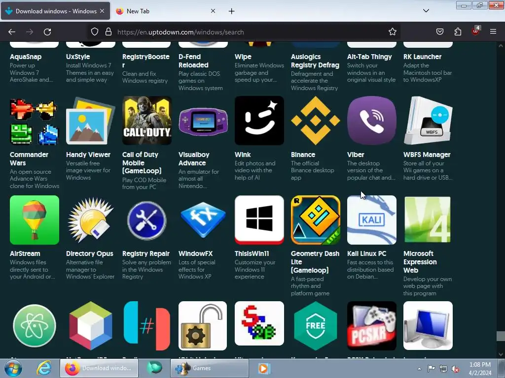Go back to previous page

click(x=12, y=32)
